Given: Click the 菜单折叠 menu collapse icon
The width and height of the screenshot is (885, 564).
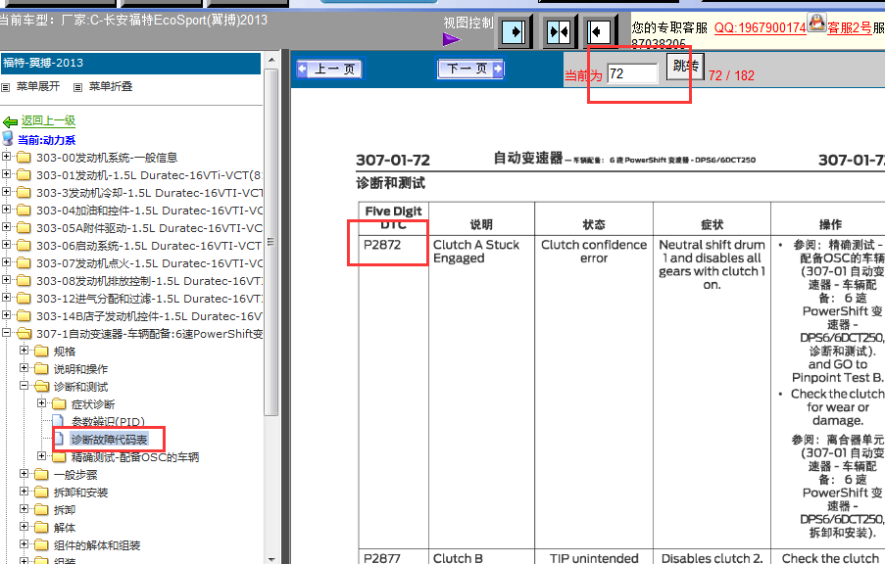Looking at the screenshot, I should pyautogui.click(x=77, y=87).
